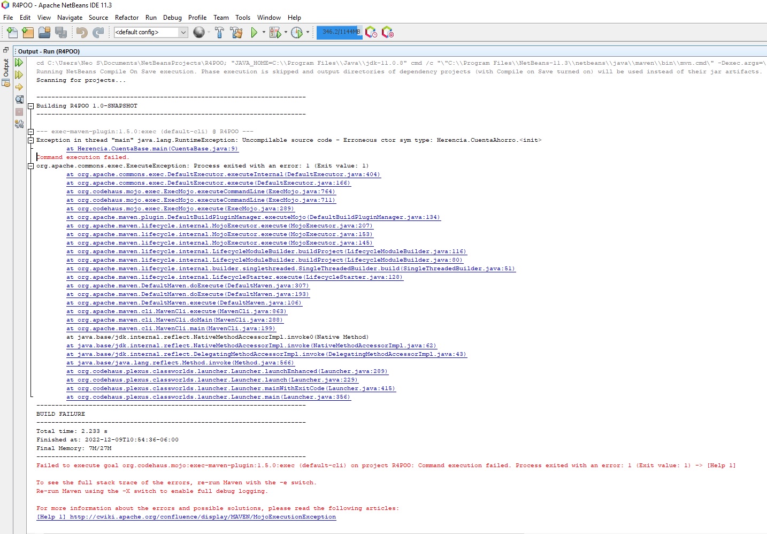
Task: Run the project with green play icon
Action: [254, 33]
